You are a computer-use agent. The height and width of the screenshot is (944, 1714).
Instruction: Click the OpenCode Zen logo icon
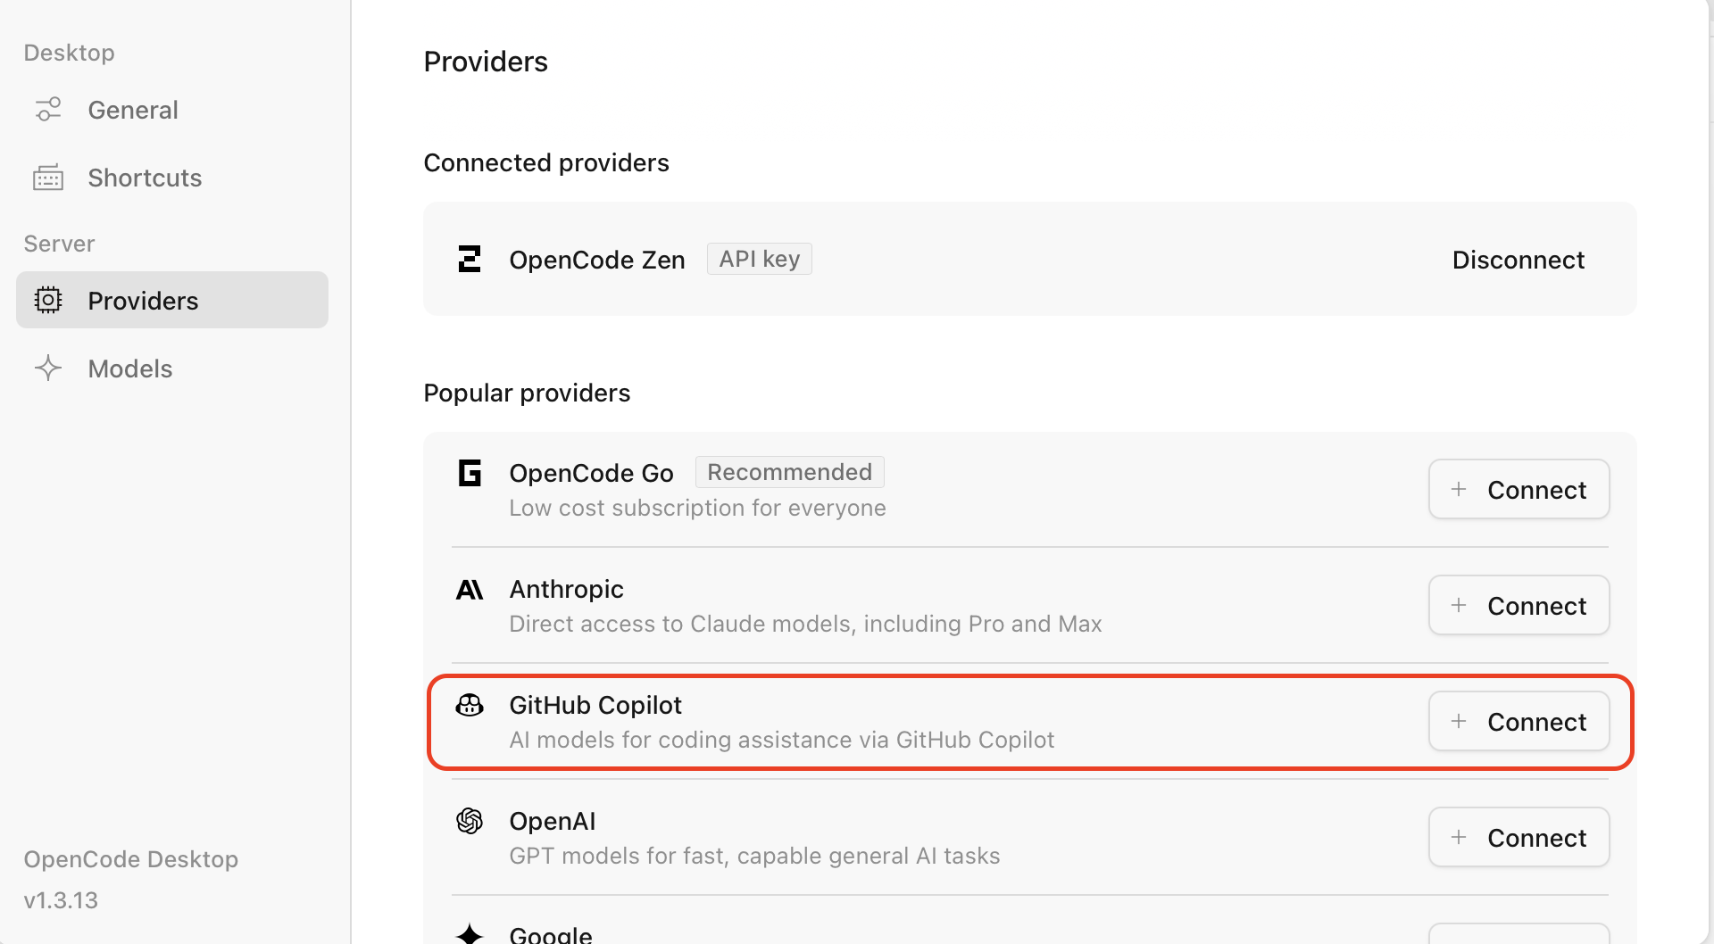pyautogui.click(x=470, y=260)
